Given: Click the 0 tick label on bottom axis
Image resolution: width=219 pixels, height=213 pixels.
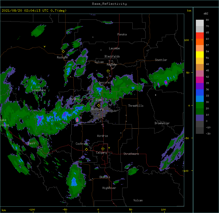Looking at the screenshot, I should 98,209.
